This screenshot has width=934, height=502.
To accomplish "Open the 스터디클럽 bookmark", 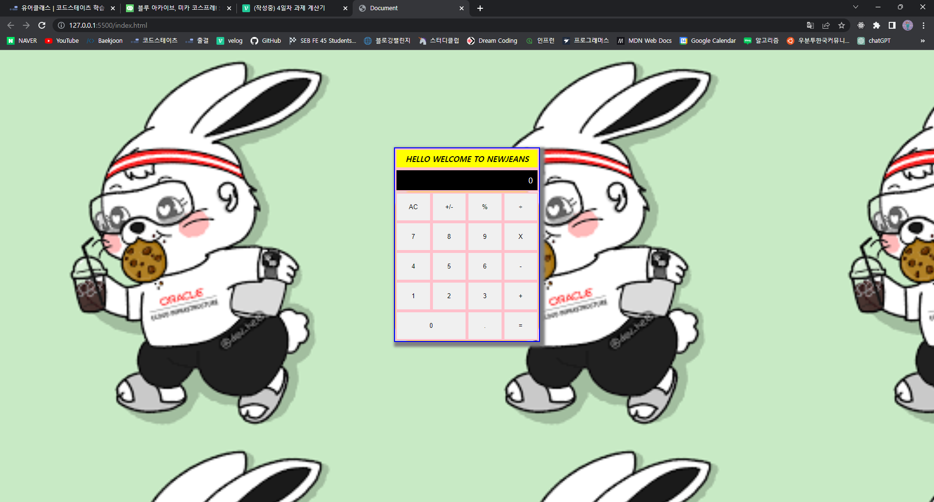I will click(439, 41).
